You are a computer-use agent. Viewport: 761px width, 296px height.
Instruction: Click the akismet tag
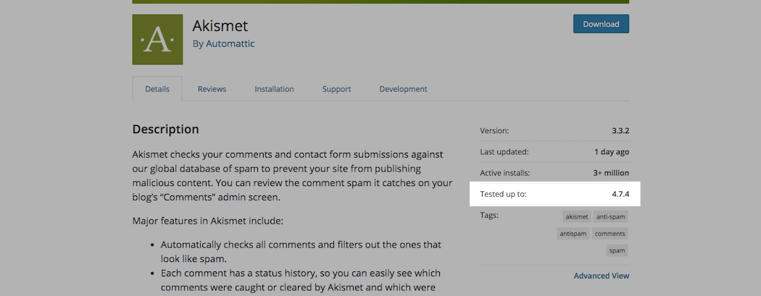point(577,216)
